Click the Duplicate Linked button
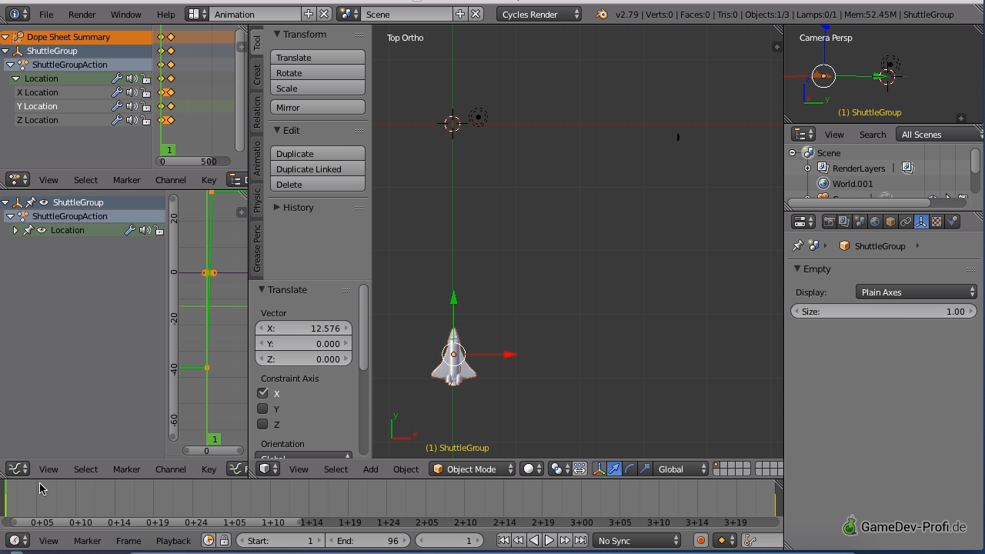The image size is (985, 554). click(x=318, y=169)
